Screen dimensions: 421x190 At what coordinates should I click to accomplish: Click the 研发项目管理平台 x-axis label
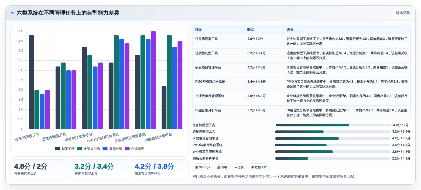(79, 137)
